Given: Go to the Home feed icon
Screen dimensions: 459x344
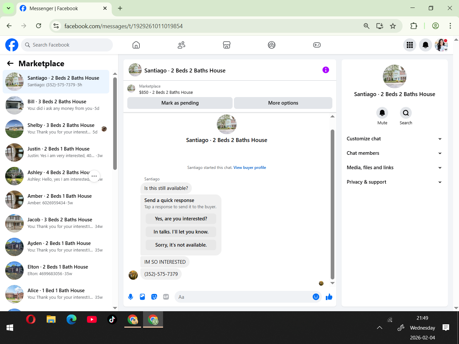Looking at the screenshot, I should [136, 45].
